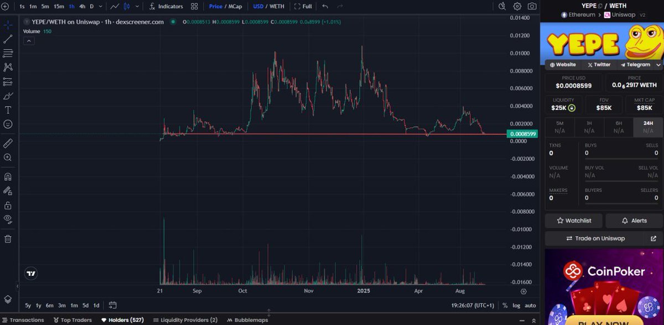The image size is (664, 325).
Task: Add pair to Watchlist
Action: click(574, 221)
